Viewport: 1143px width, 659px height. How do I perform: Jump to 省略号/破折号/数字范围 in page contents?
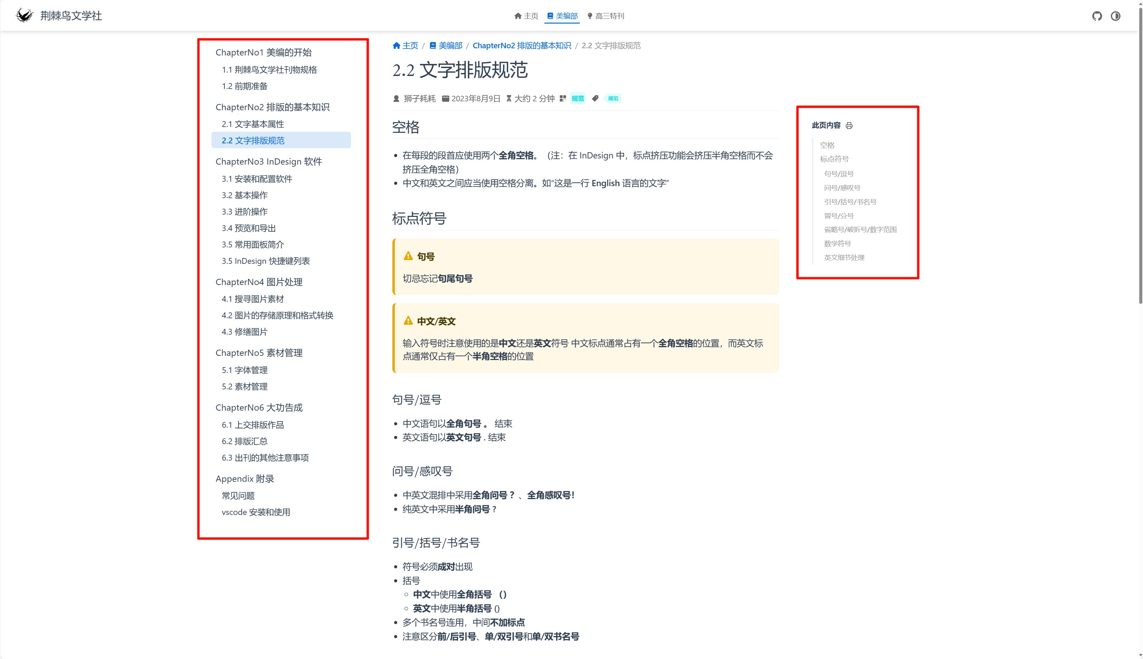pyautogui.click(x=860, y=230)
